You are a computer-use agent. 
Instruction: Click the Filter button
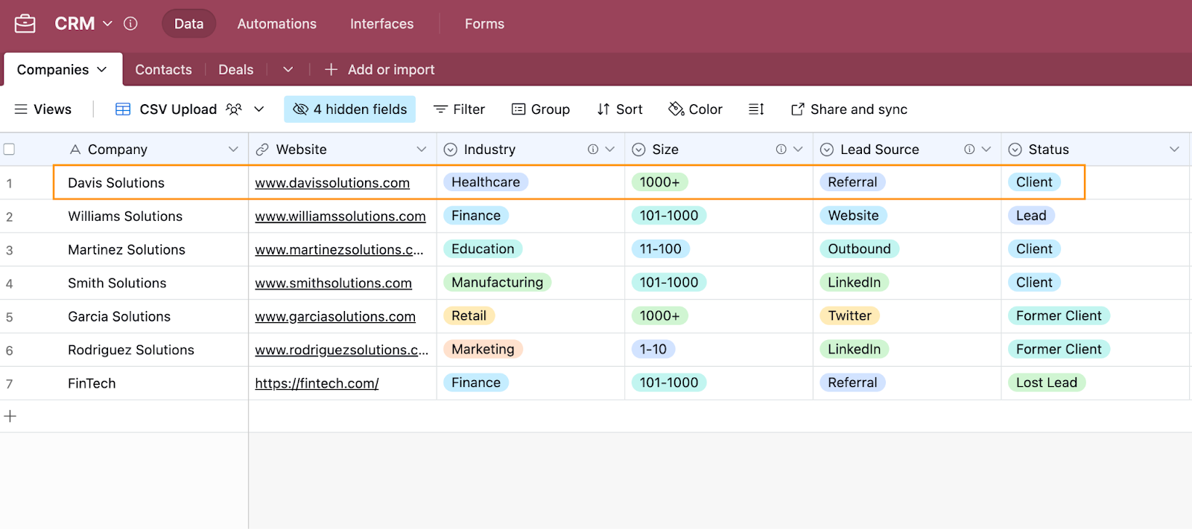pyautogui.click(x=459, y=109)
